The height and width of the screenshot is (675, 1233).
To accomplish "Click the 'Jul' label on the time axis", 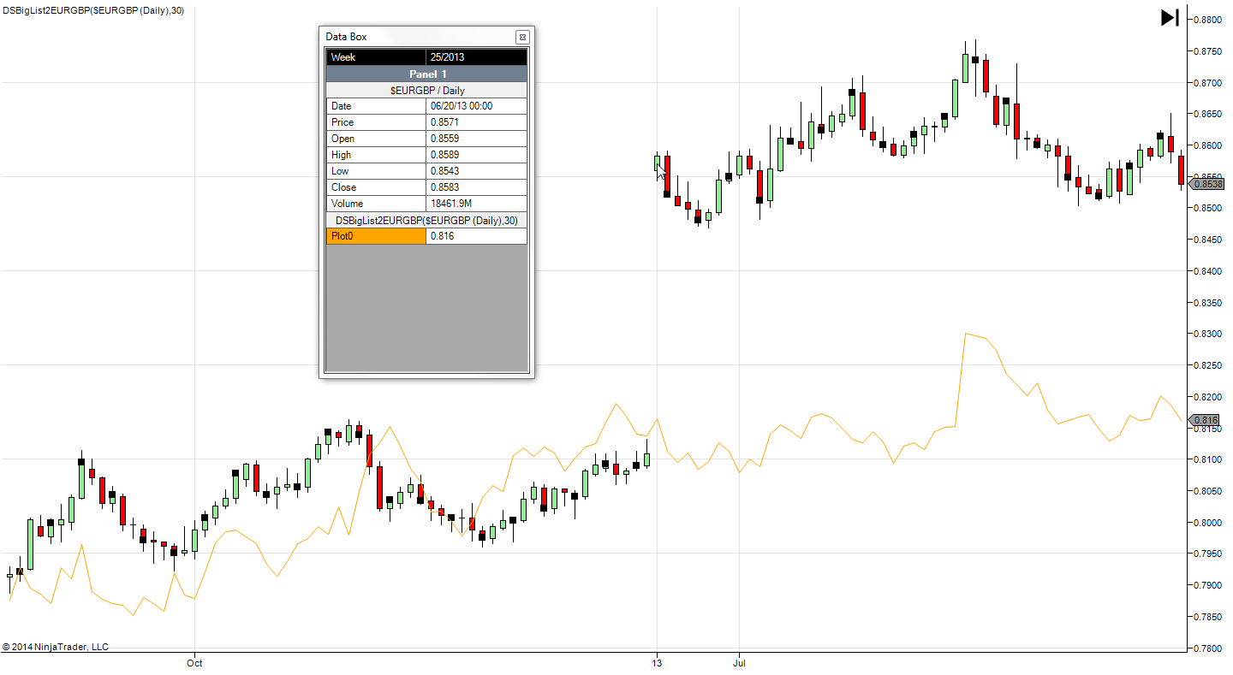I will (738, 662).
